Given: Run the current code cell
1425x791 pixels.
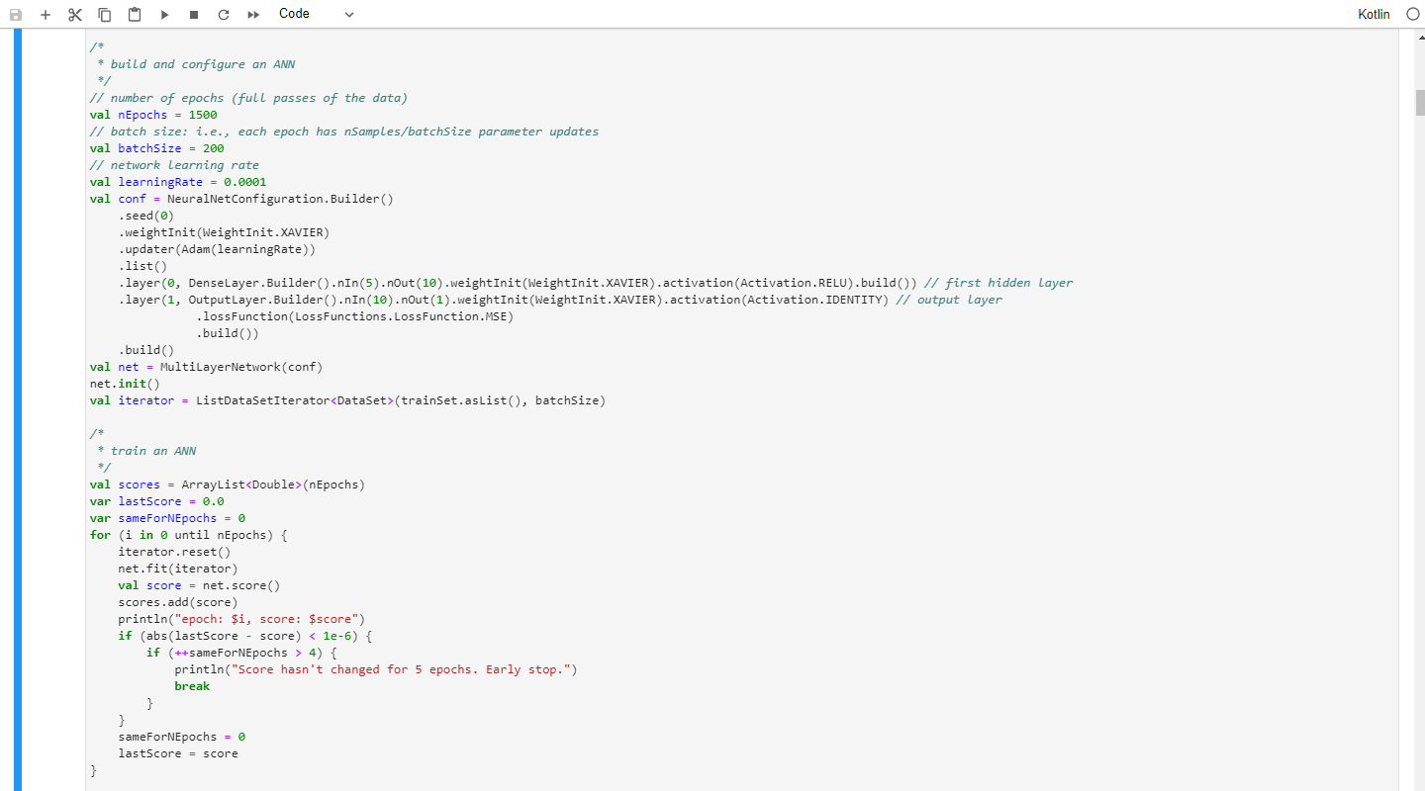Looking at the screenshot, I should click(164, 14).
